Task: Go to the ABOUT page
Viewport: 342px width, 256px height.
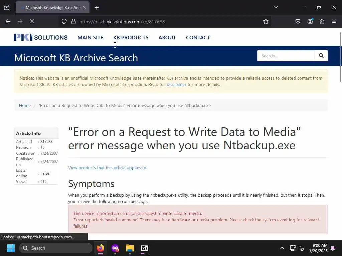Action: 167,37
